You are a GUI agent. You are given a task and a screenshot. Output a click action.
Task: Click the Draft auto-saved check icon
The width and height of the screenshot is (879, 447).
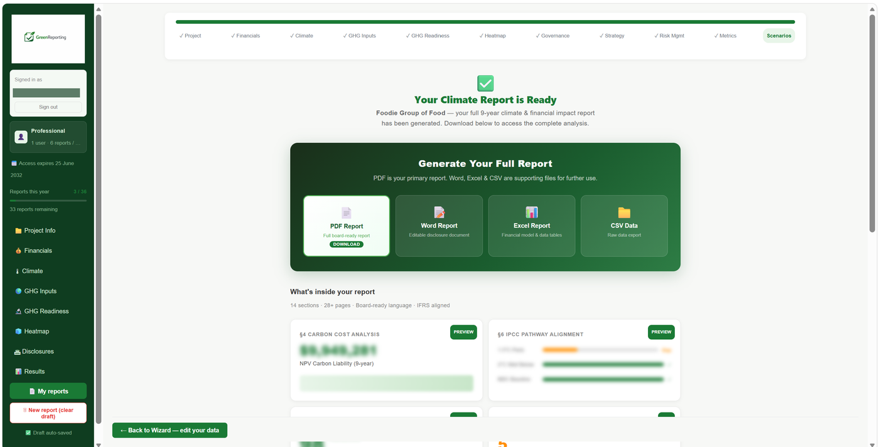28,433
